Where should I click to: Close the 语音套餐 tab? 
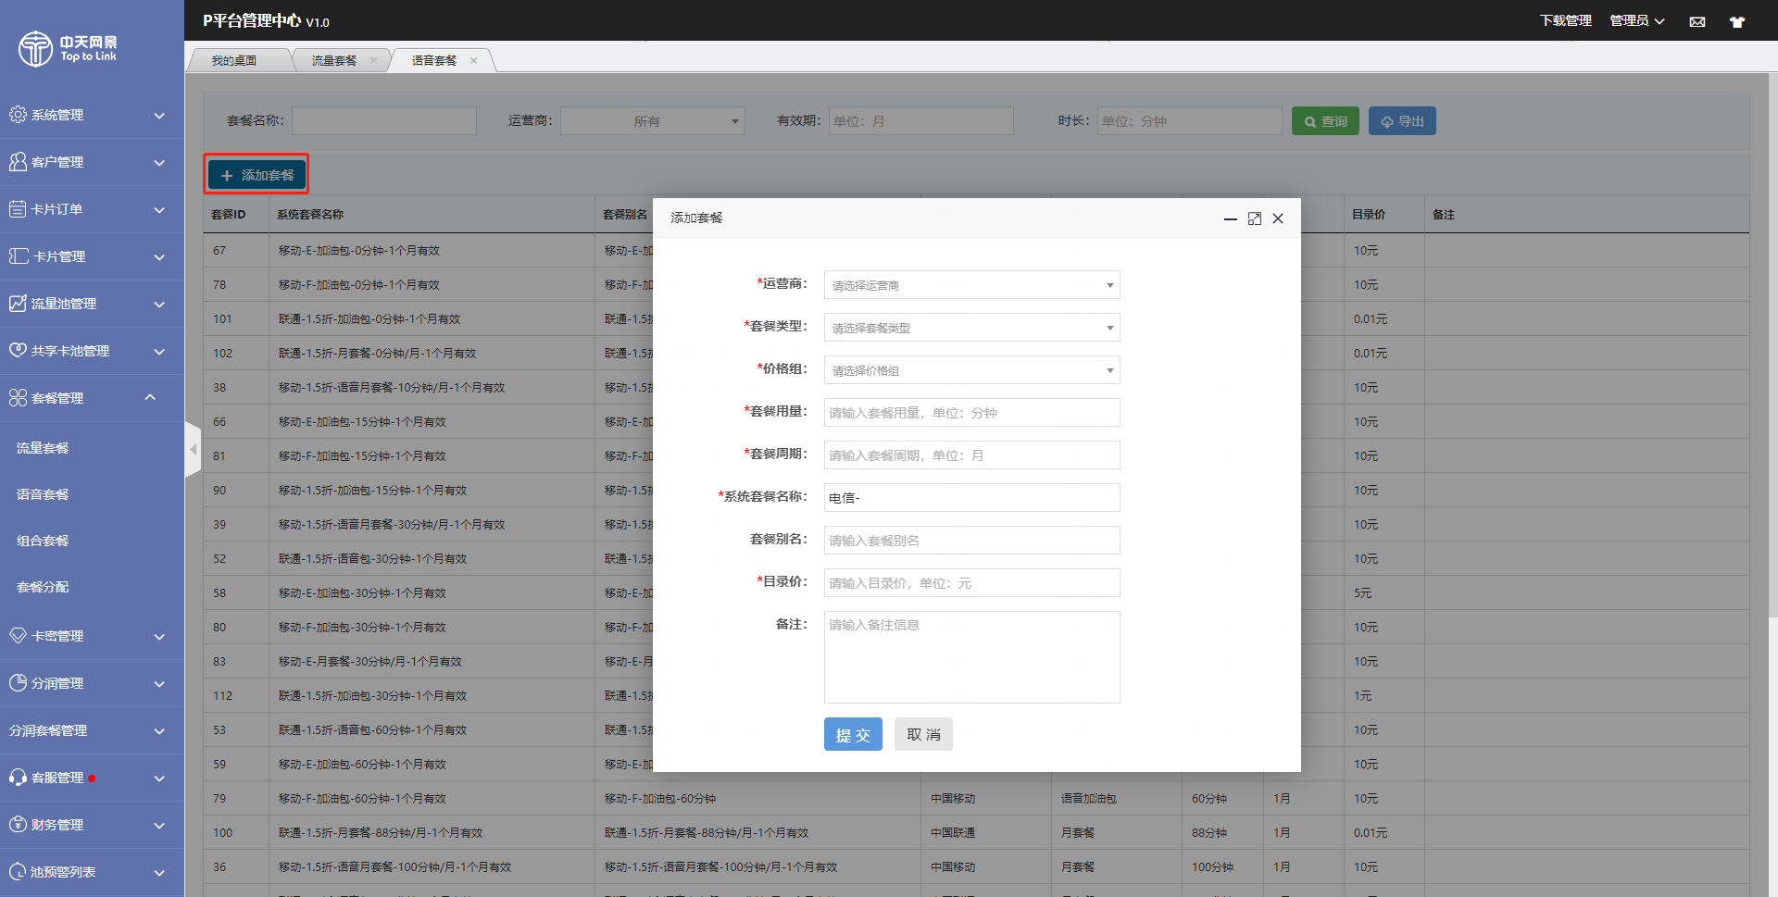tap(473, 61)
